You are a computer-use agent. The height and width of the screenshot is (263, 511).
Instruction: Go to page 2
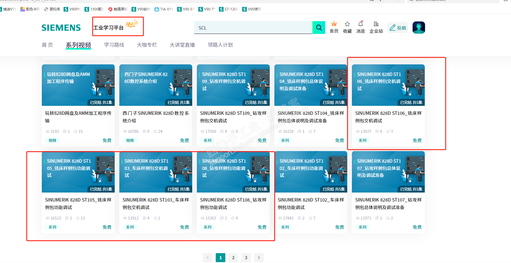coord(233,257)
